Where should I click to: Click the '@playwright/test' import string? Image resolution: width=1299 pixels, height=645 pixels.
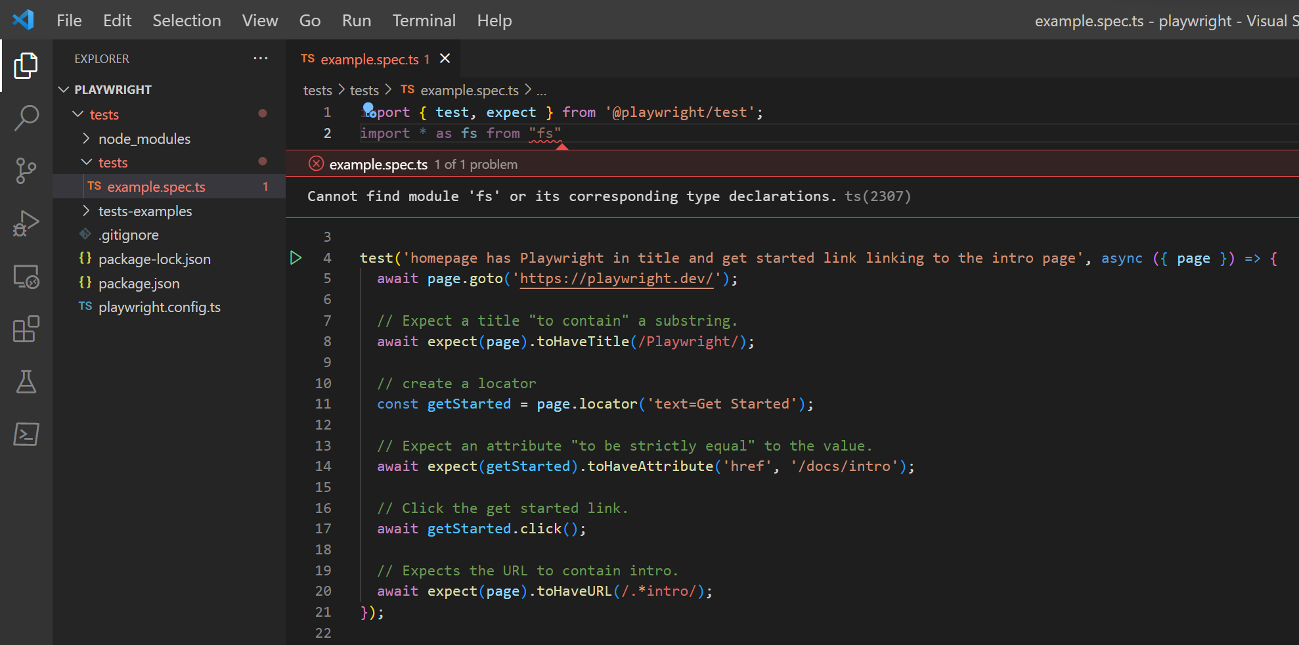pyautogui.click(x=680, y=112)
